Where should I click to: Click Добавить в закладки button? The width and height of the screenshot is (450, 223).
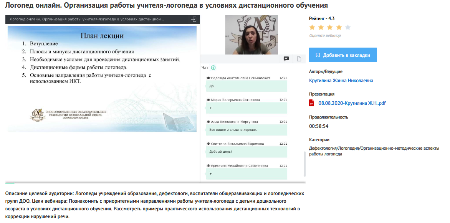pyautogui.click(x=343, y=55)
